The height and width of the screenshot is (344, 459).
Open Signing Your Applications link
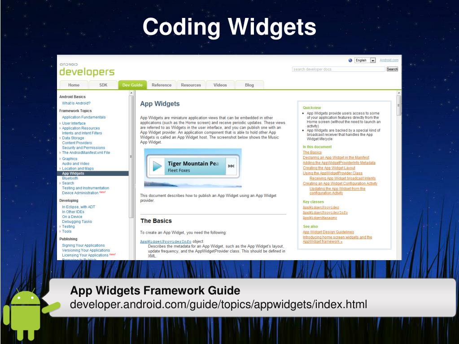pyautogui.click(x=83, y=246)
